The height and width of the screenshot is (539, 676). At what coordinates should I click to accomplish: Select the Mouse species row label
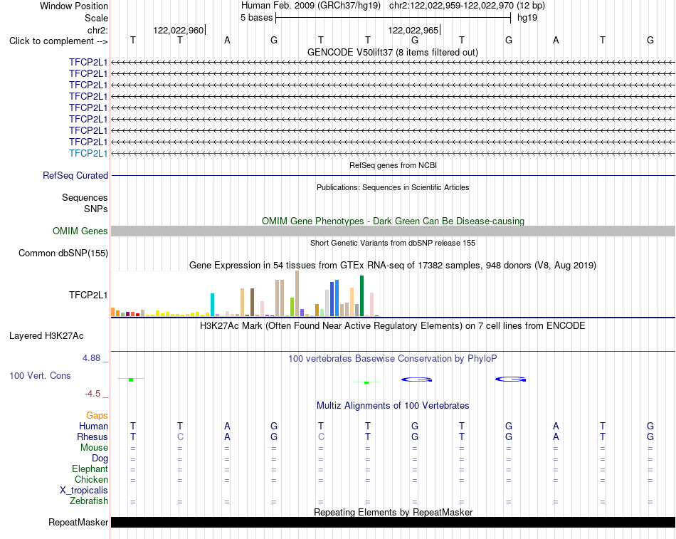[94, 448]
